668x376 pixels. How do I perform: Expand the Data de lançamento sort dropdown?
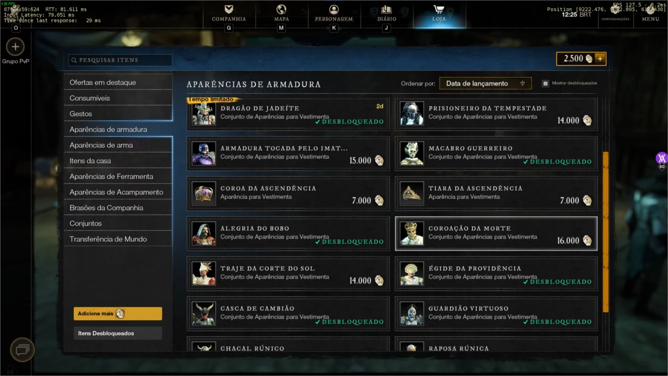(485, 83)
